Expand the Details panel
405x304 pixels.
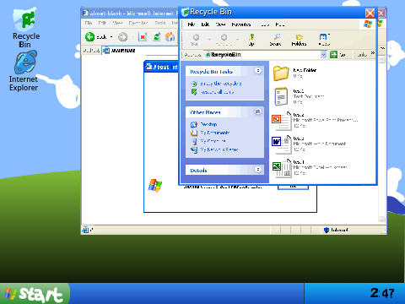(258, 169)
